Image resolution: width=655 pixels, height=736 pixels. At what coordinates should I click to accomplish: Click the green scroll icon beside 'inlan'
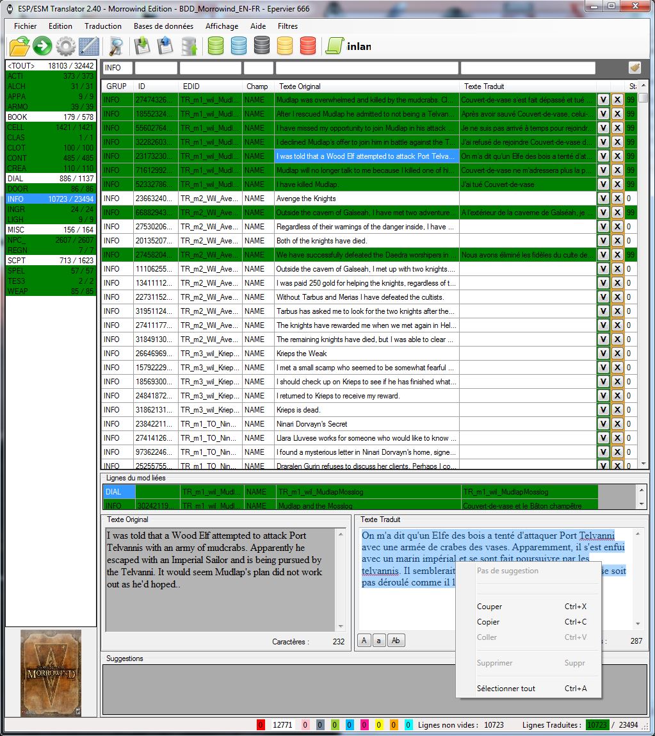(334, 47)
